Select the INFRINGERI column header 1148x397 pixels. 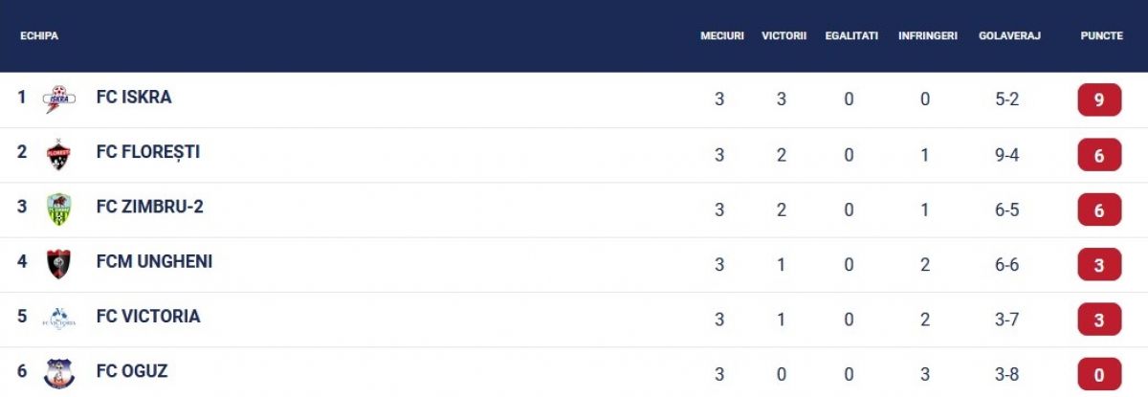[x=928, y=35]
